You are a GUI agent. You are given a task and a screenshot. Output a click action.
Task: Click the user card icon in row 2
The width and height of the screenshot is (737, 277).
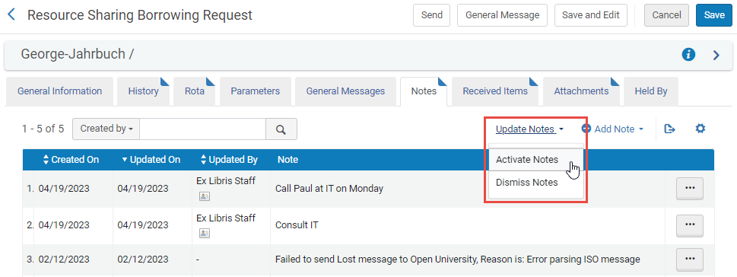pyautogui.click(x=205, y=234)
